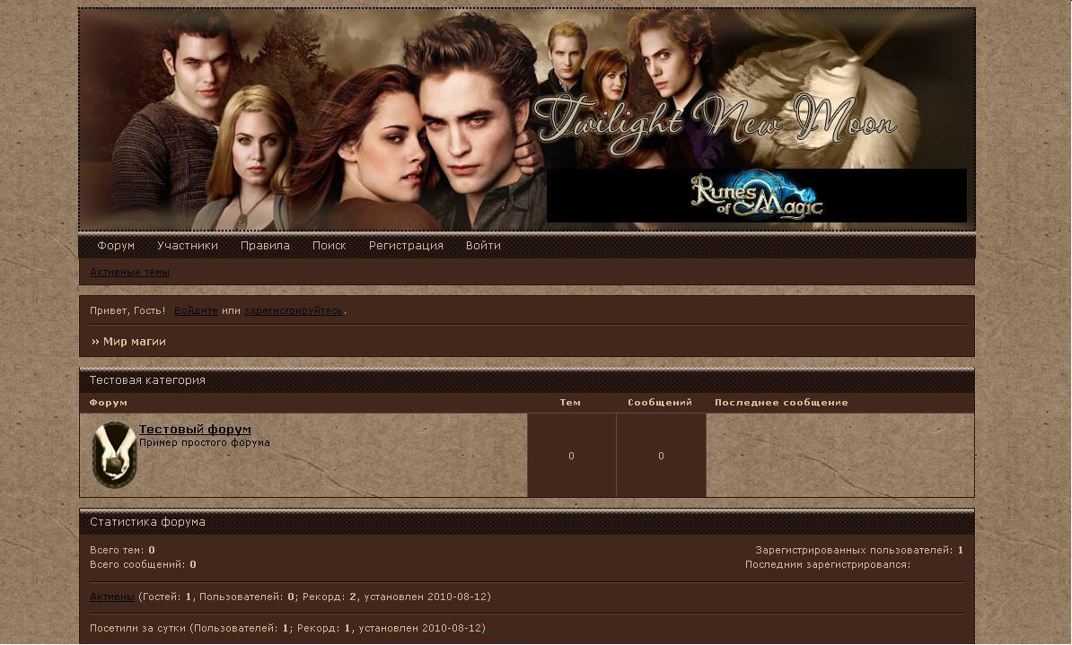This screenshot has width=1072, height=645.
Task: Click the Всего сообщений: 0 statistic
Action: click(x=143, y=564)
